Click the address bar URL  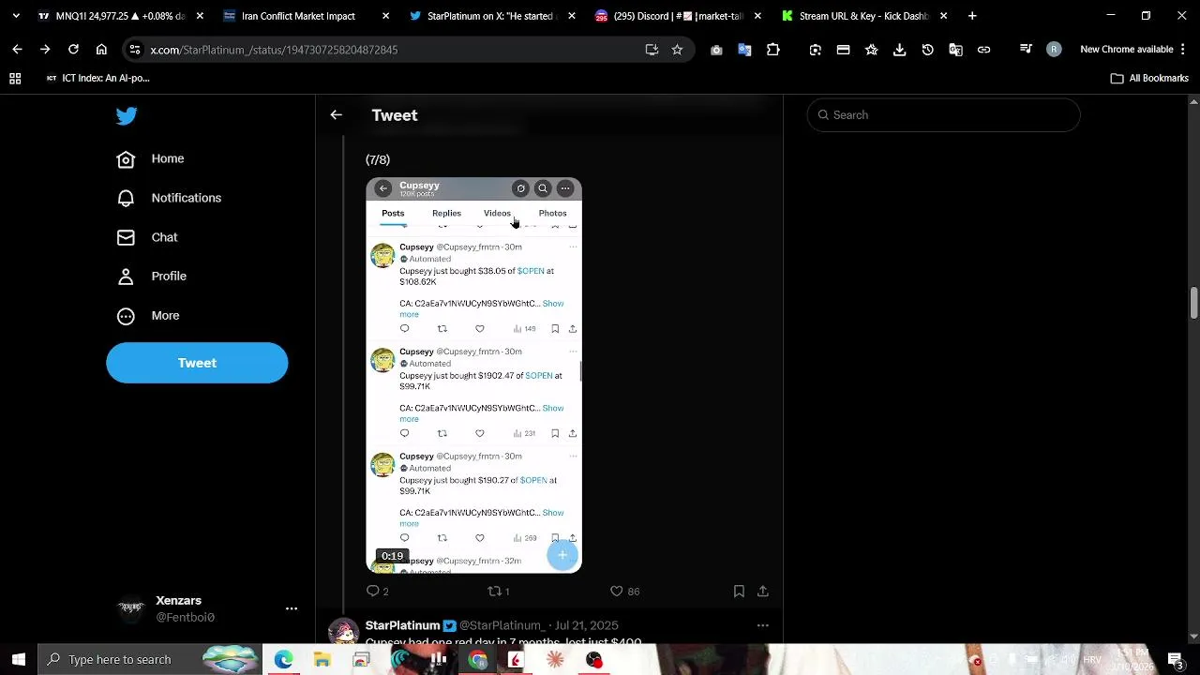click(x=274, y=50)
